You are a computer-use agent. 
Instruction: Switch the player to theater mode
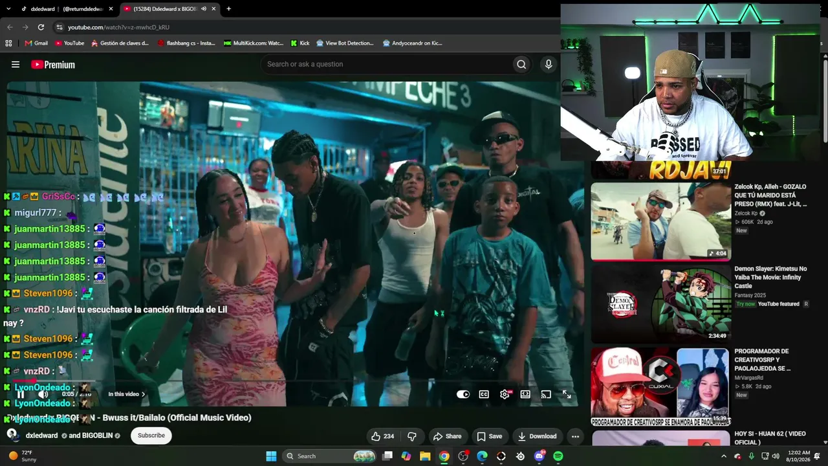[x=525, y=394]
